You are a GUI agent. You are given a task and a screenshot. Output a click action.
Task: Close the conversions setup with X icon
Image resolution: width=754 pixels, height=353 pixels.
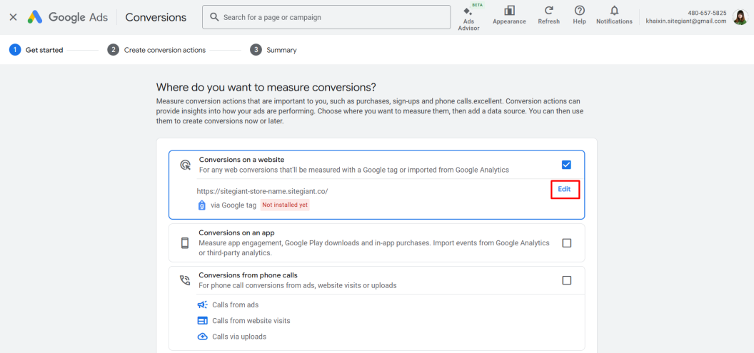pyautogui.click(x=13, y=17)
